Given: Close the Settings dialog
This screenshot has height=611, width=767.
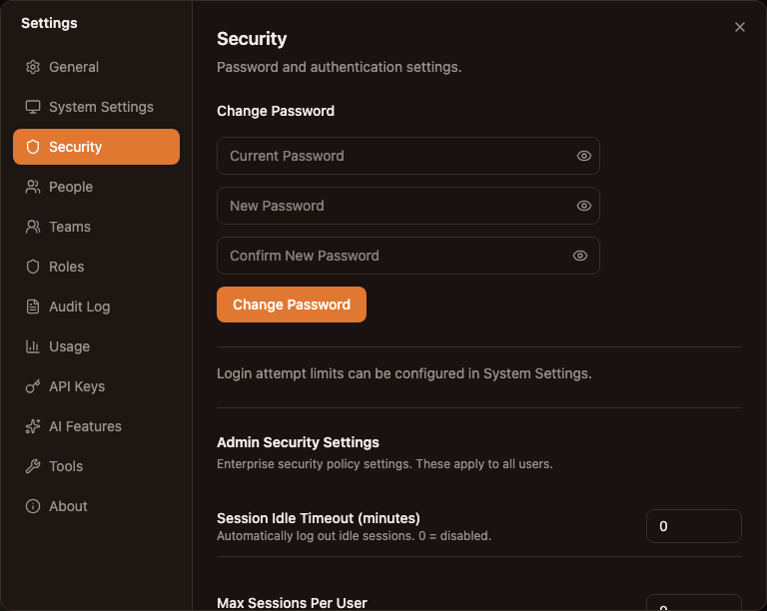Looking at the screenshot, I should coord(740,27).
